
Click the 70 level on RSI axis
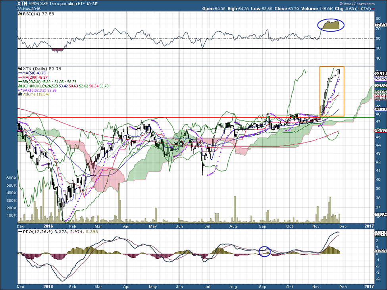pyautogui.click(x=378, y=29)
